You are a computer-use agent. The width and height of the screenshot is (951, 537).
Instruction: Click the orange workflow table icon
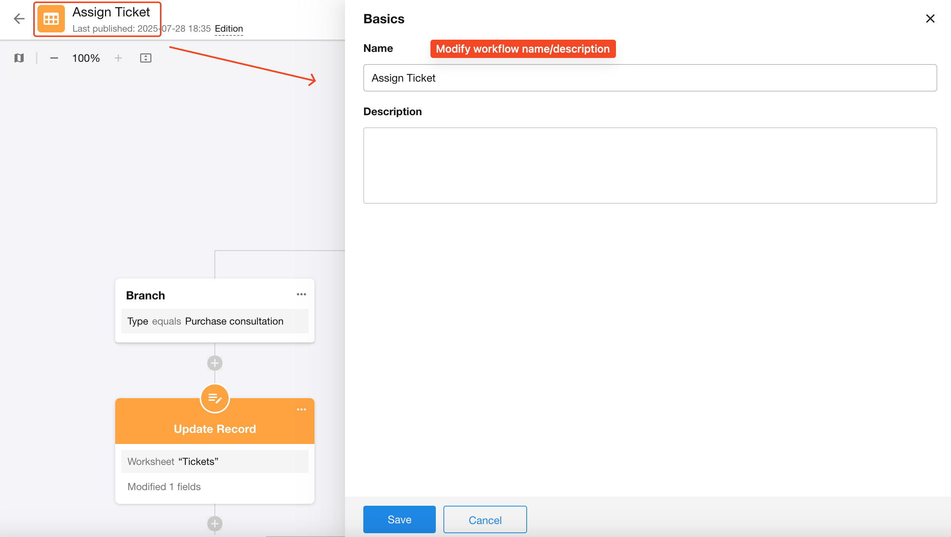[51, 19]
